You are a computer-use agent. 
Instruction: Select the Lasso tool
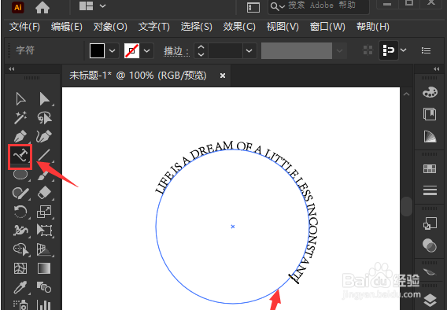point(45,118)
